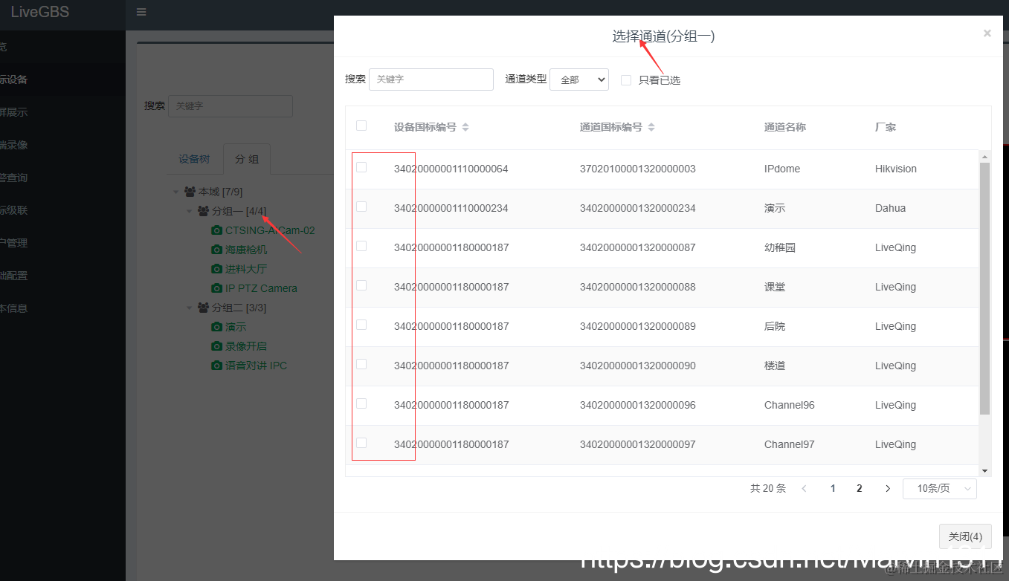Image resolution: width=1009 pixels, height=581 pixels.
Task: Collapse the 本域 tree node arrow
Action: (176, 192)
